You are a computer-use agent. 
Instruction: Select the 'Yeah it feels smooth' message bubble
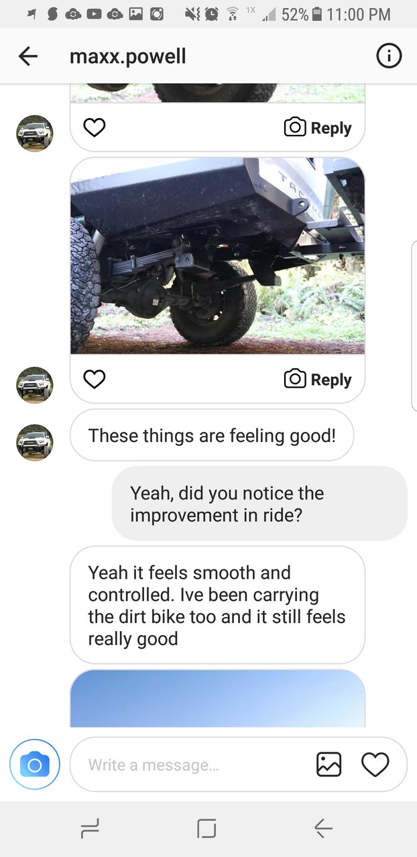217,605
